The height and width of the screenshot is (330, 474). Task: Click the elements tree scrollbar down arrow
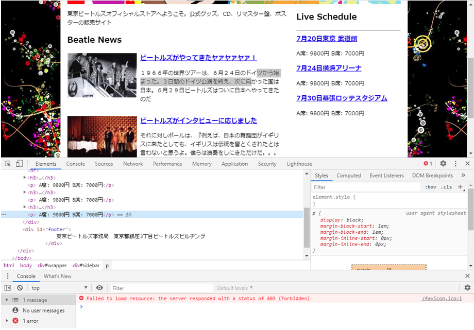click(307, 256)
